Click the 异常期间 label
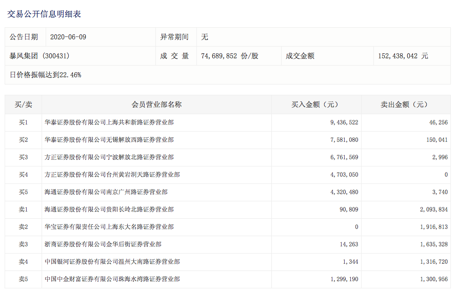Image resolution: width=456 pixels, height=293 pixels. pos(174,37)
